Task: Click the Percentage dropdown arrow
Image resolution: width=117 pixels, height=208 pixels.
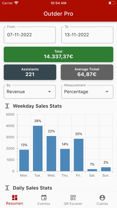Action: coord(107,92)
